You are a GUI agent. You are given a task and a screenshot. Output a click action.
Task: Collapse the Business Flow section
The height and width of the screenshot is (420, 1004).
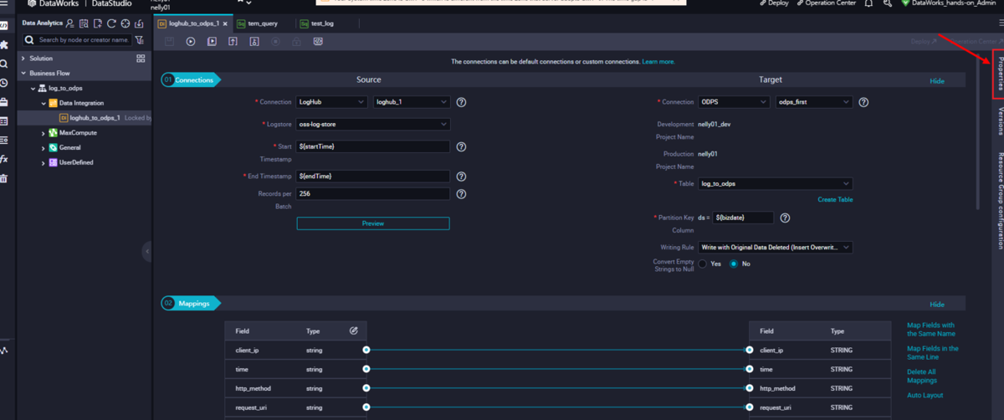coord(23,74)
